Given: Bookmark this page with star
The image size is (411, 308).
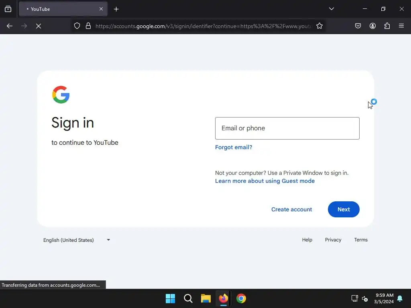Looking at the screenshot, I should click(x=319, y=26).
